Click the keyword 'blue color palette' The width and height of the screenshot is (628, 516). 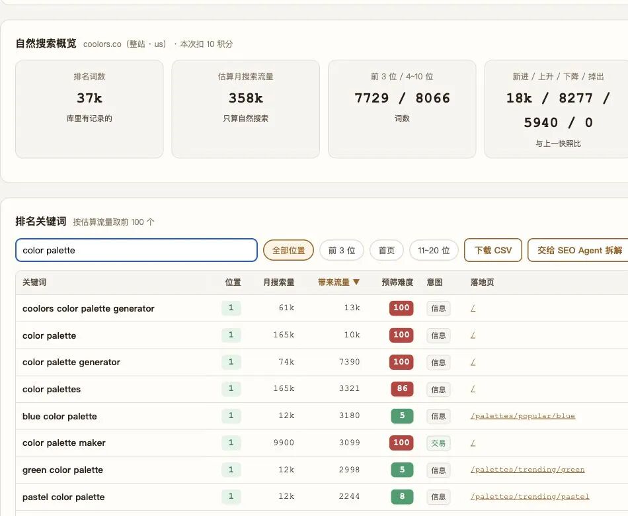pyautogui.click(x=59, y=416)
